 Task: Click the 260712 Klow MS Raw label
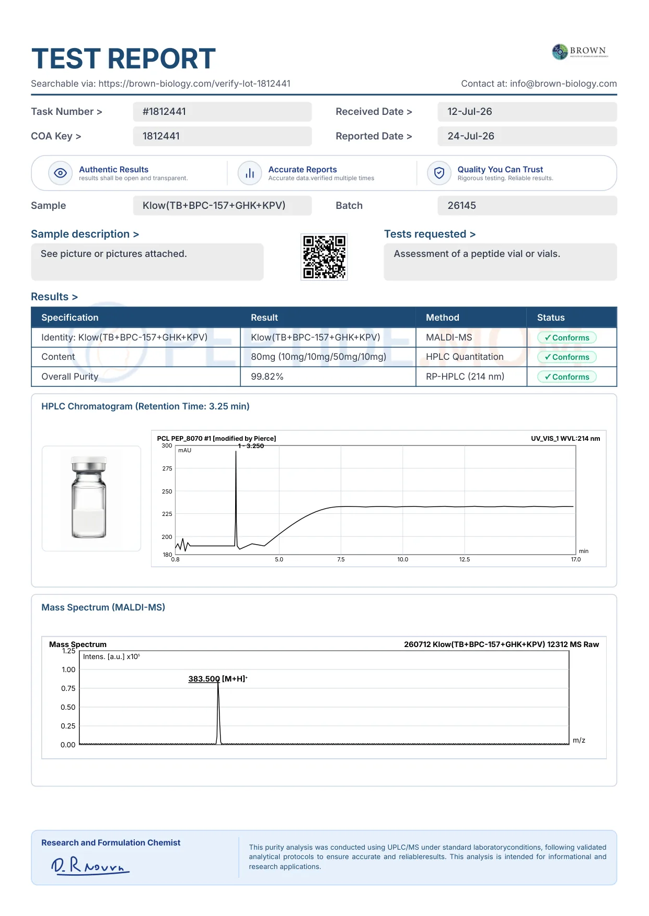click(x=501, y=644)
